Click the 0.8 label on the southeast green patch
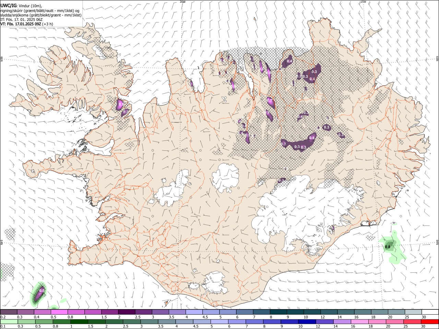 click(x=388, y=247)
